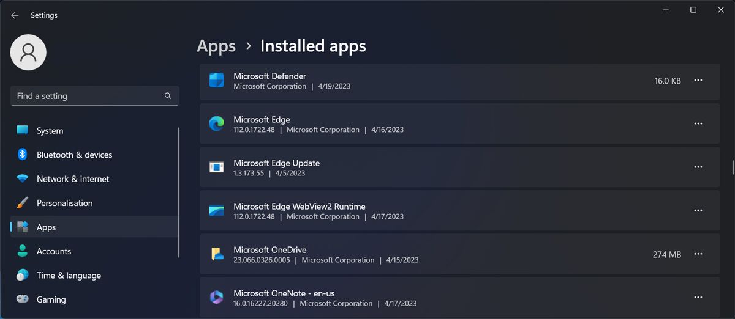This screenshot has height=319, width=735.
Task: Click the Microsoft OneDrive app icon
Action: [217, 254]
